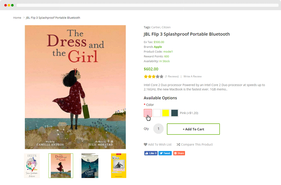
Task: Click the Twitter Tweet button
Action: pos(165,153)
